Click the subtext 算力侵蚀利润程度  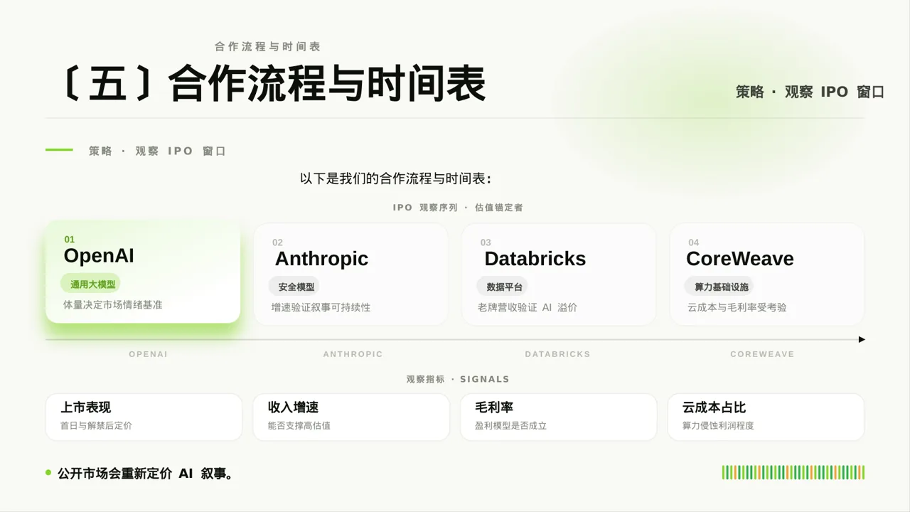click(x=718, y=425)
